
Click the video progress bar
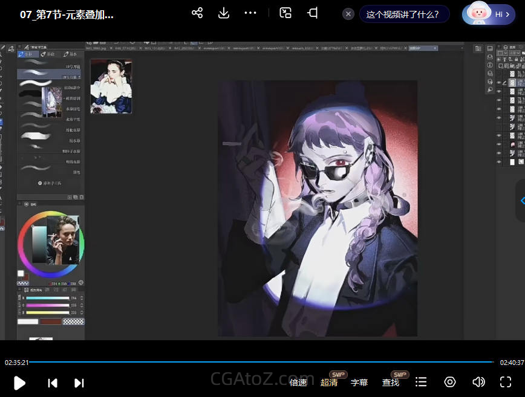coord(261,362)
